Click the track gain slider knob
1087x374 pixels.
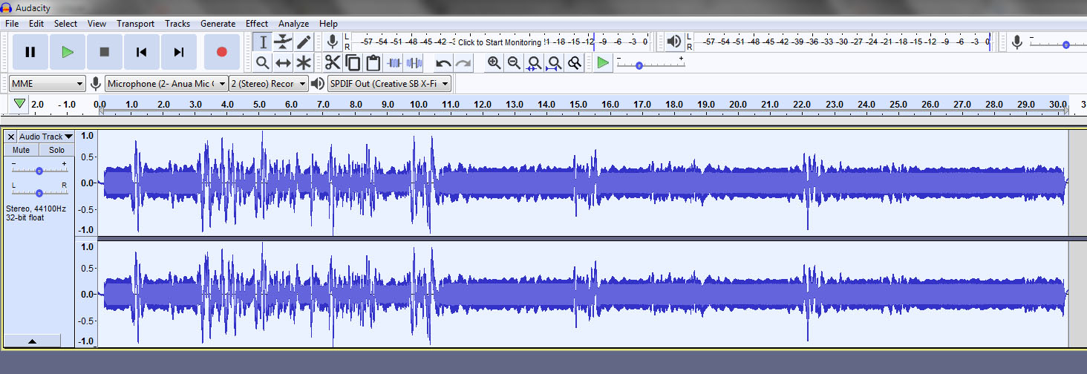tap(39, 170)
